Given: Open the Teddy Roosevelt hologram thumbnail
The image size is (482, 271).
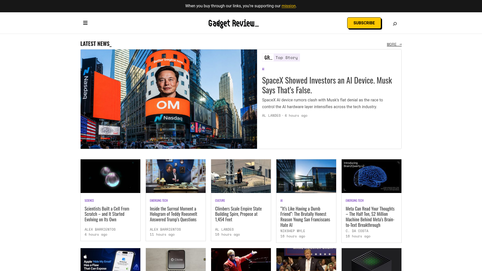Looking at the screenshot, I should pyautogui.click(x=176, y=176).
